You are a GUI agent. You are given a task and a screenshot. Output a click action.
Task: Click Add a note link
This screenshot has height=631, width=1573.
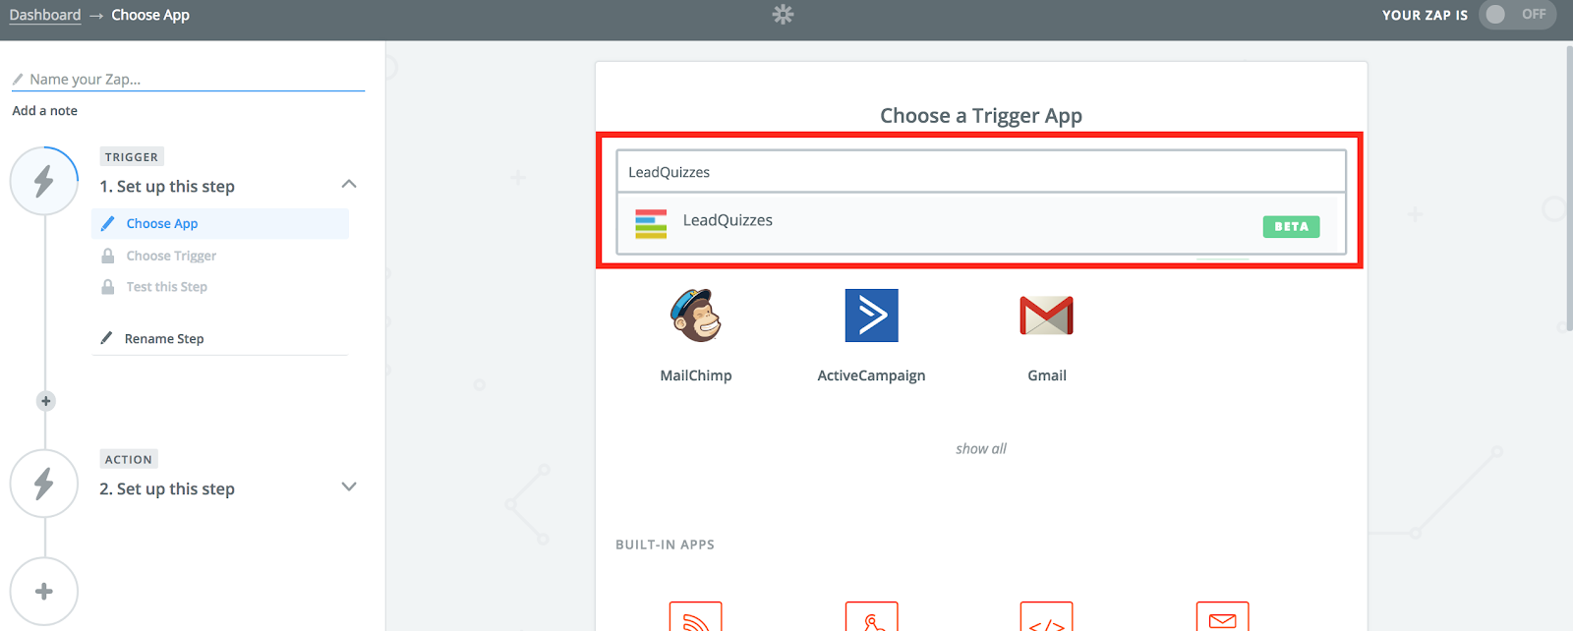coord(44,111)
